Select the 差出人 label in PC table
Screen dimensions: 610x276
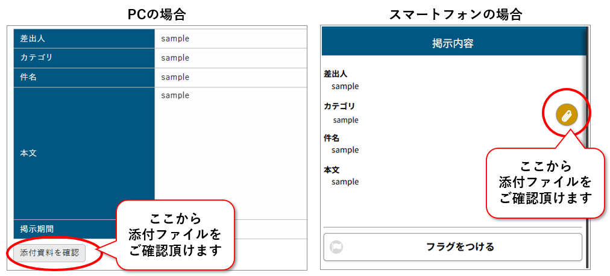(x=33, y=39)
